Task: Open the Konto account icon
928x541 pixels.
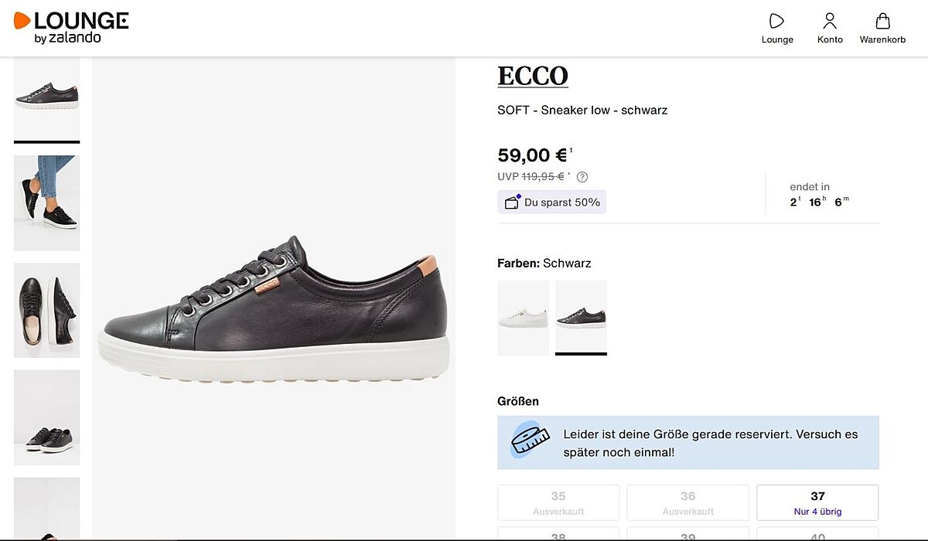Action: [x=830, y=22]
